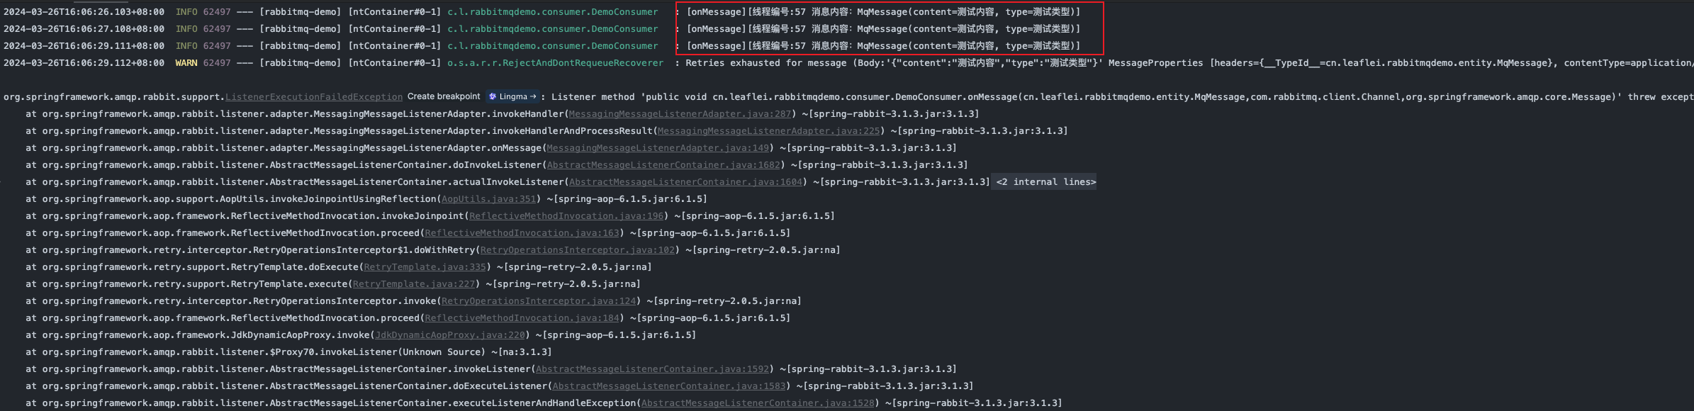Screen dimensions: 1694x411
Task: Click Create breakpoint next to exception
Action: click(444, 96)
